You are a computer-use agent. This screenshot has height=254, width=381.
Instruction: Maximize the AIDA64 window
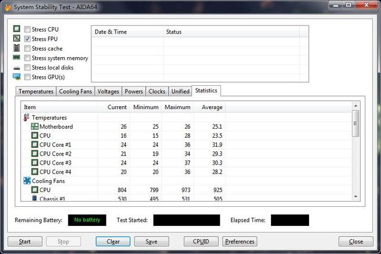tap(349, 5)
